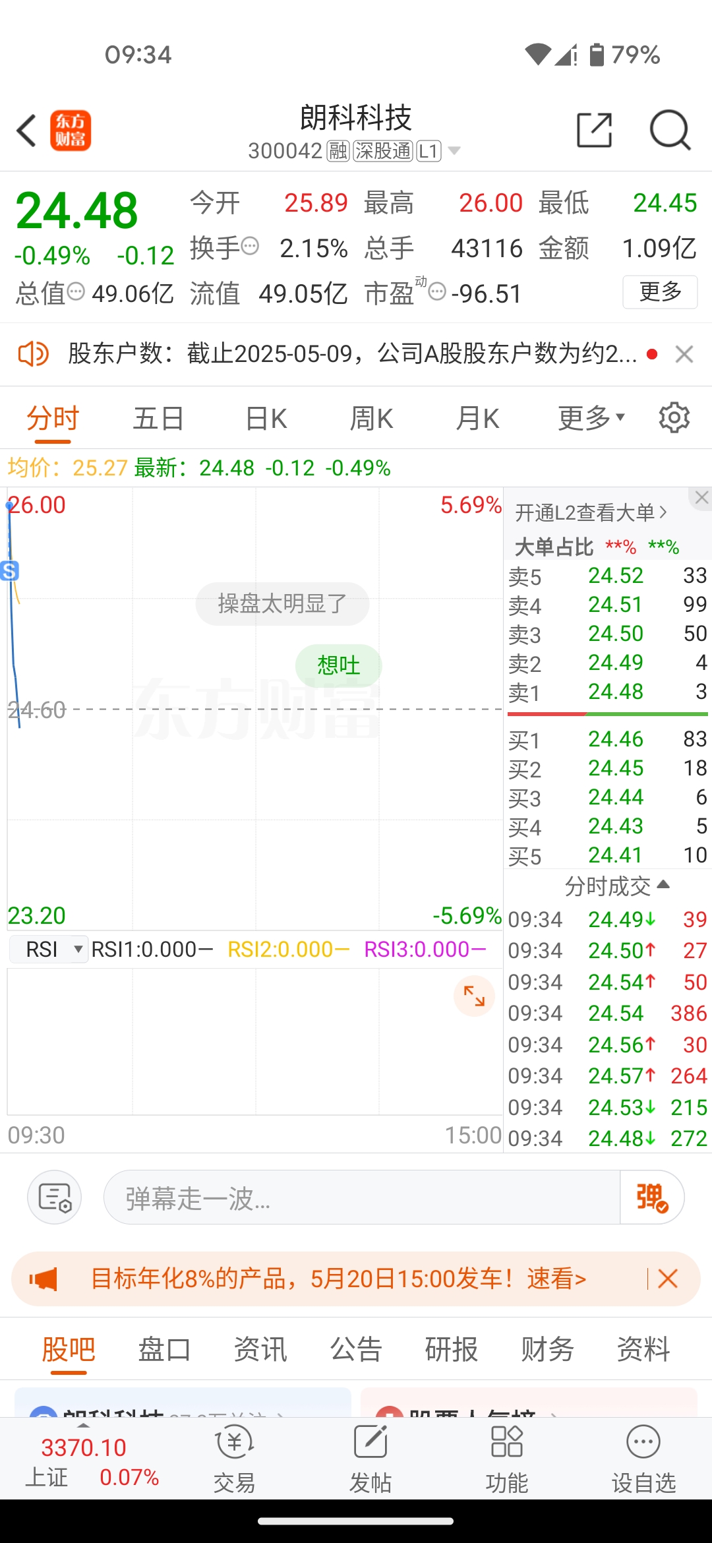Focus the 弹幕走一波 input field
Screen dimensions: 712x1543
(361, 1197)
